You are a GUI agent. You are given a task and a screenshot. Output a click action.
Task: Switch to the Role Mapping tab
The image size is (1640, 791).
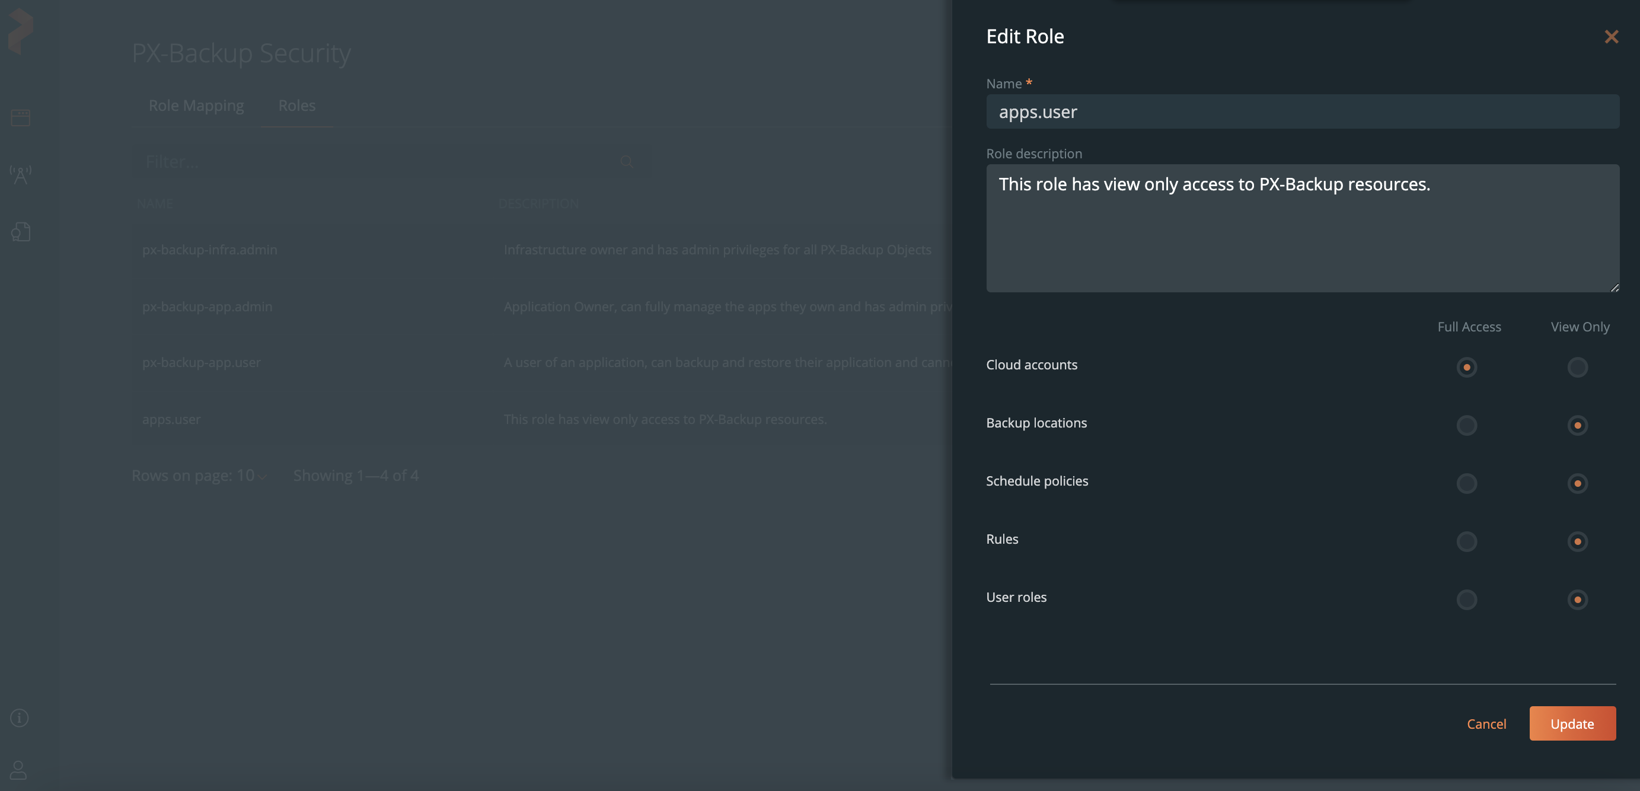pos(196,106)
